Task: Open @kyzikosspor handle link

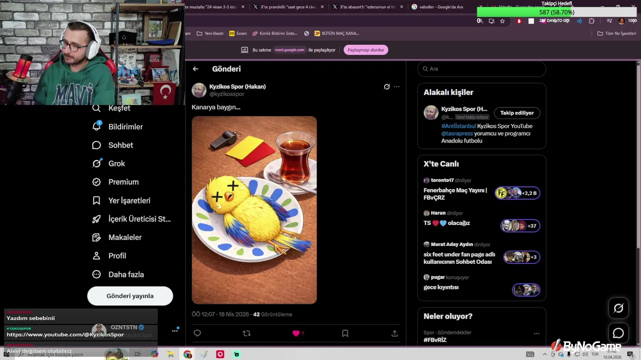Action: 227,94
